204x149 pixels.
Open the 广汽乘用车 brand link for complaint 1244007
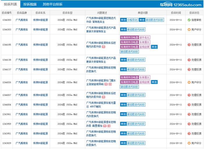click(x=22, y=95)
